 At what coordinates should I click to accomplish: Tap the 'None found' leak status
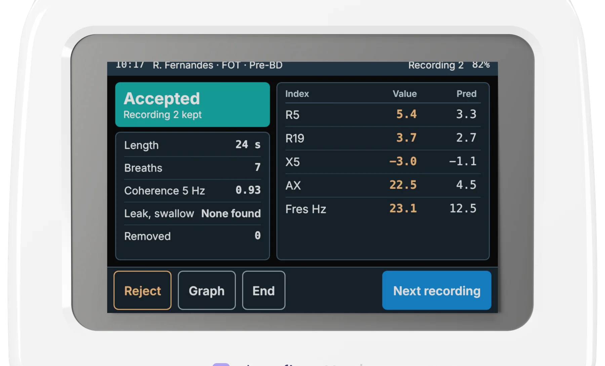click(x=231, y=213)
